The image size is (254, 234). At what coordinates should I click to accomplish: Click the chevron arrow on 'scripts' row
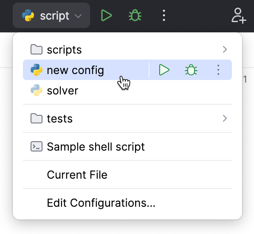225,49
